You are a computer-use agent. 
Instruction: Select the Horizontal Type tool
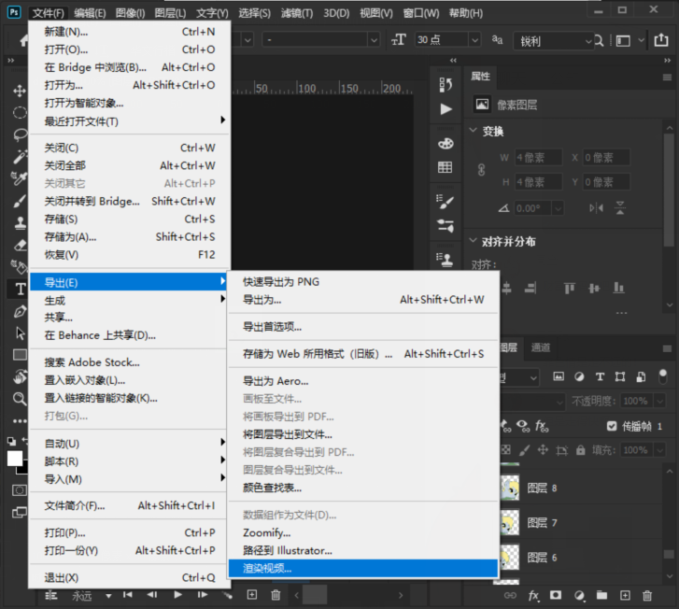(x=20, y=289)
